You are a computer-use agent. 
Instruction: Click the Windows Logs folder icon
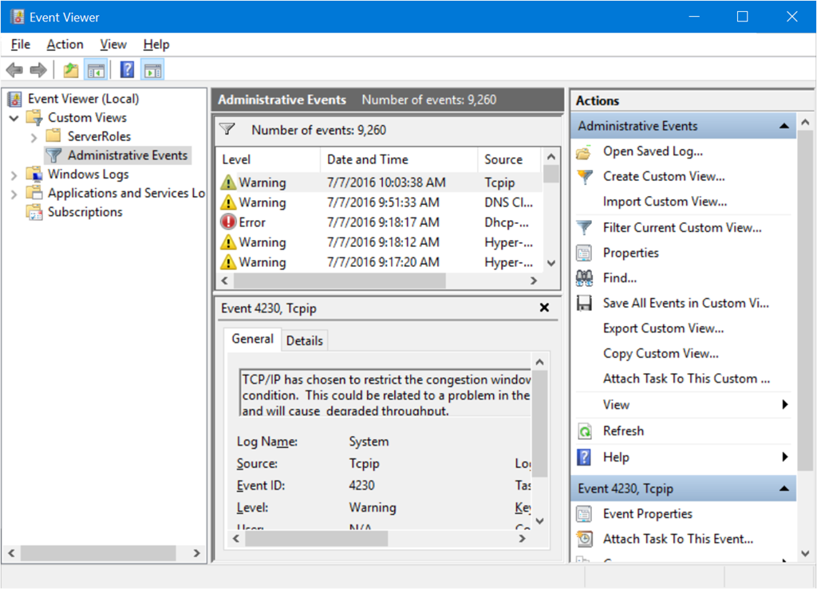tap(34, 174)
